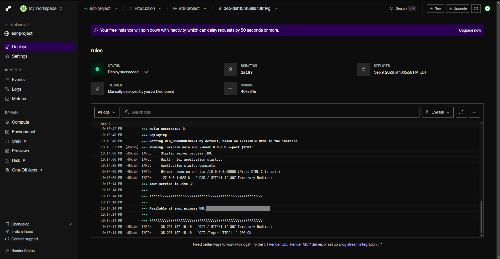Click the Render MCP Server link
Viewport: 500px width, 259px height.
point(306,244)
